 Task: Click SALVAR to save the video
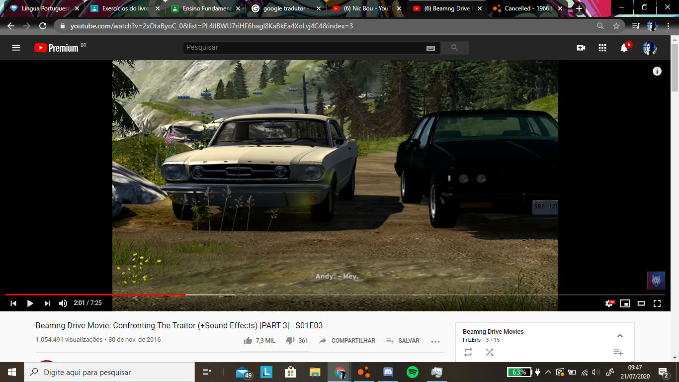click(x=403, y=341)
